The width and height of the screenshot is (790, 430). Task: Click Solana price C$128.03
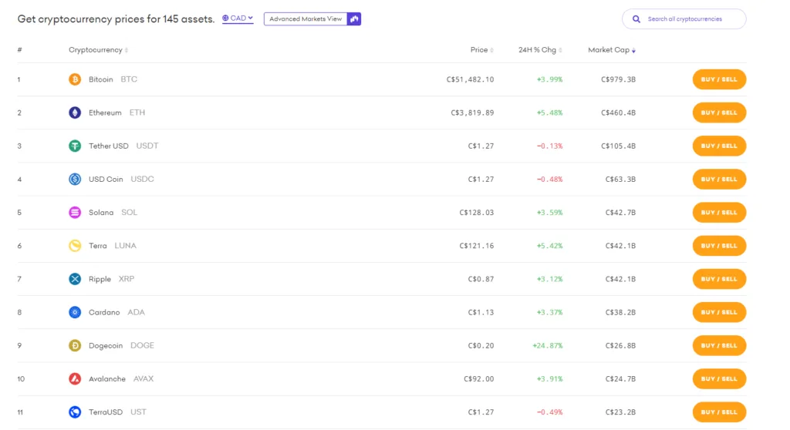coord(477,213)
